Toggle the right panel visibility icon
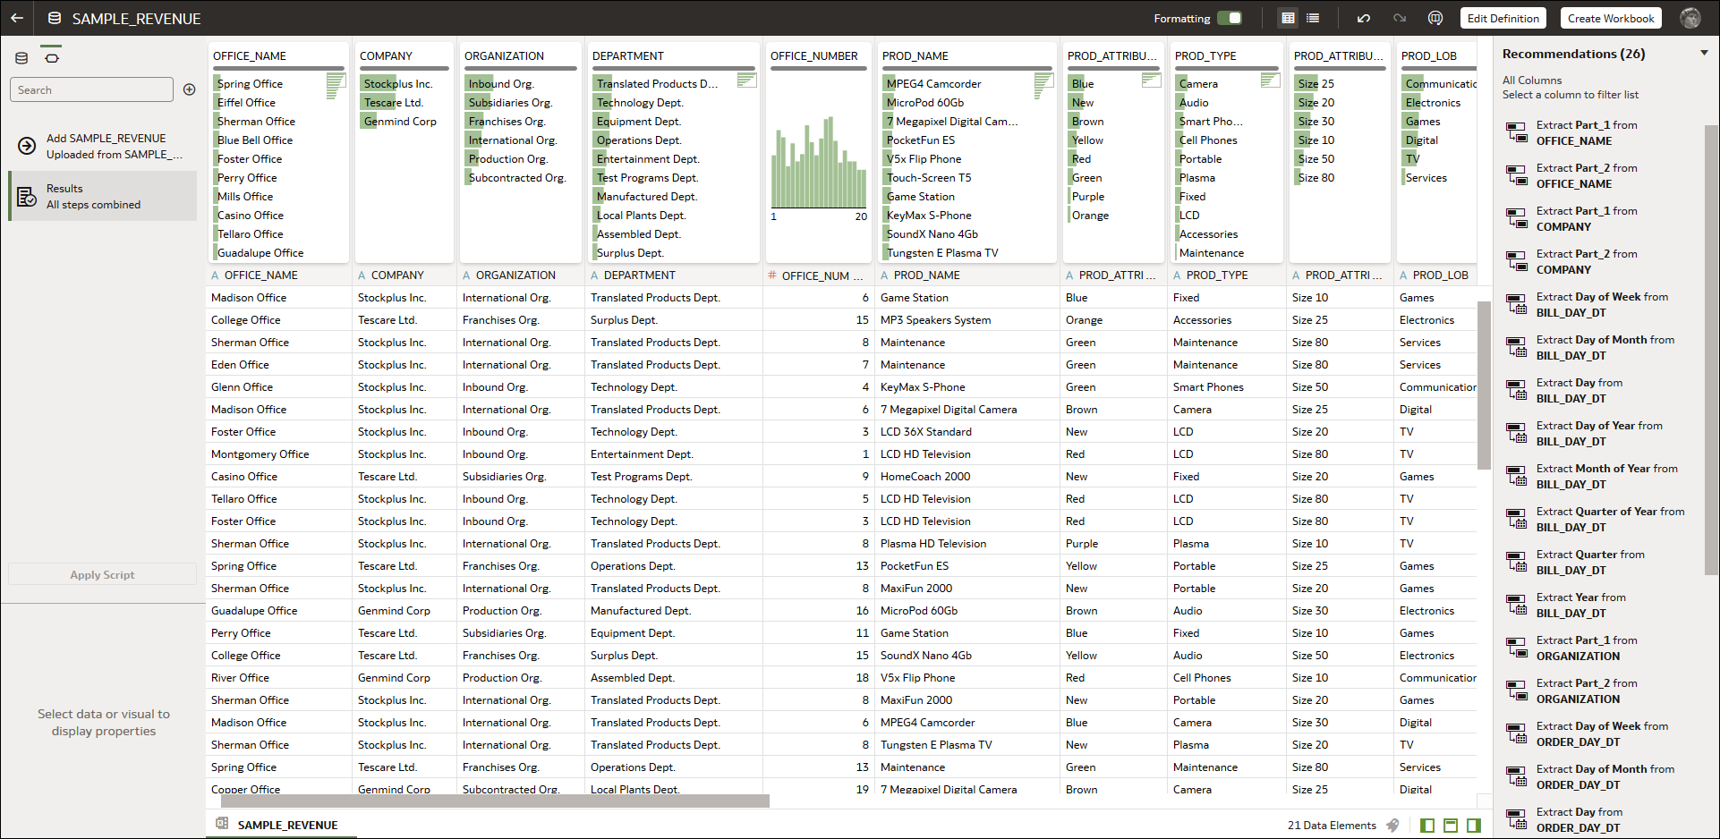 1474,826
